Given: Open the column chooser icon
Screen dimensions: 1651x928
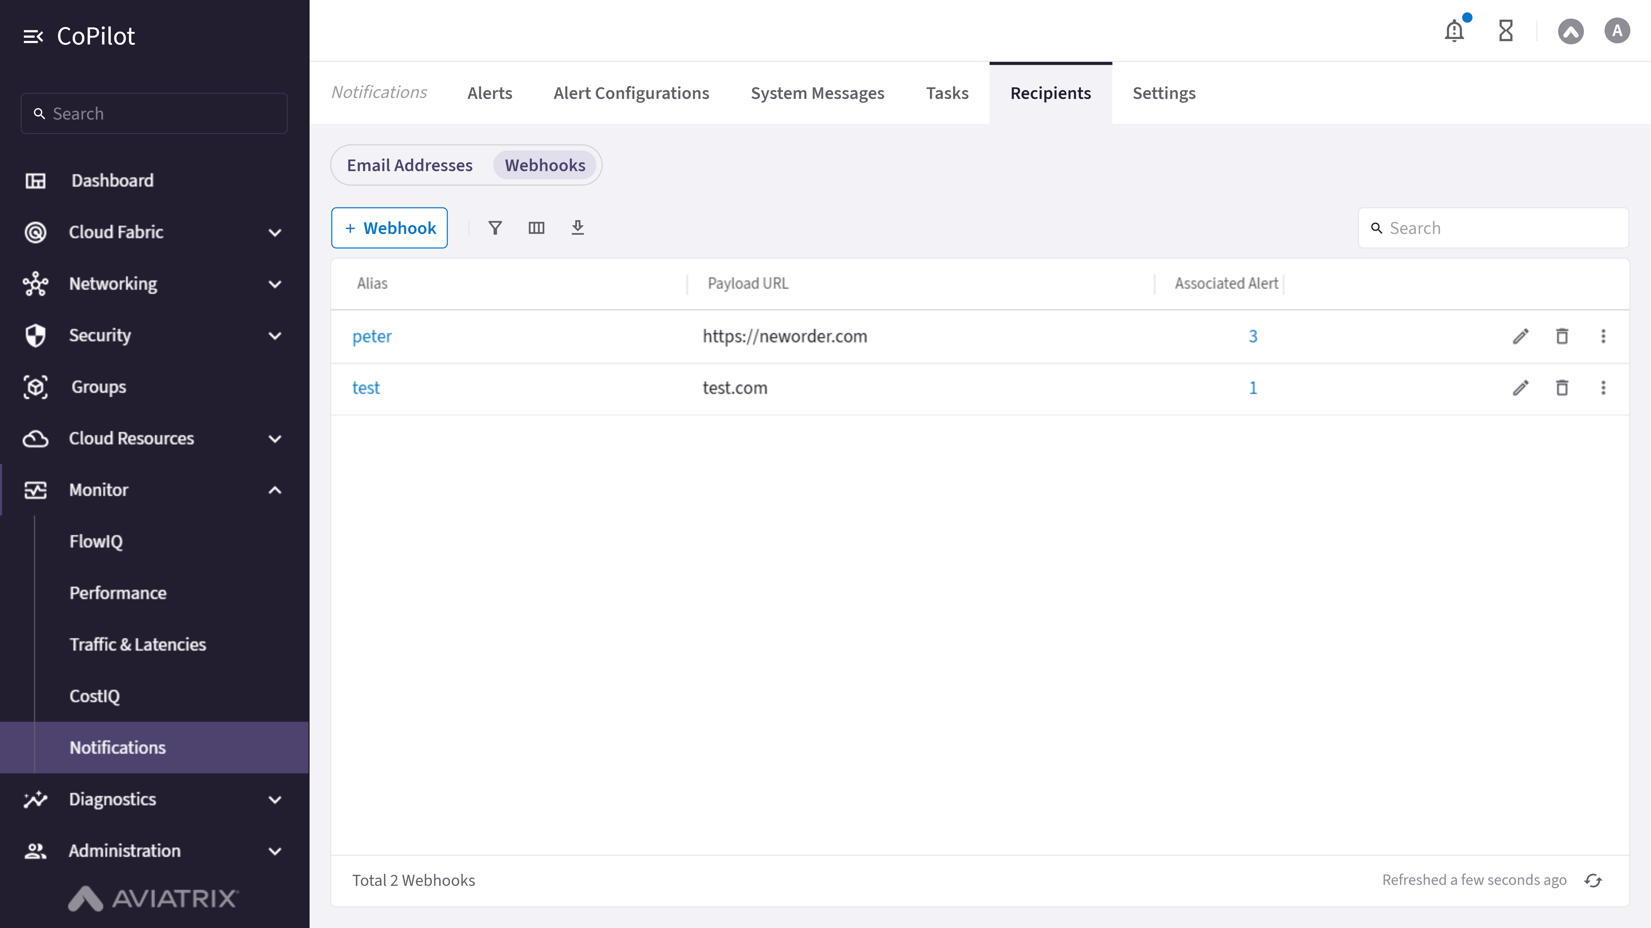Looking at the screenshot, I should (x=537, y=228).
